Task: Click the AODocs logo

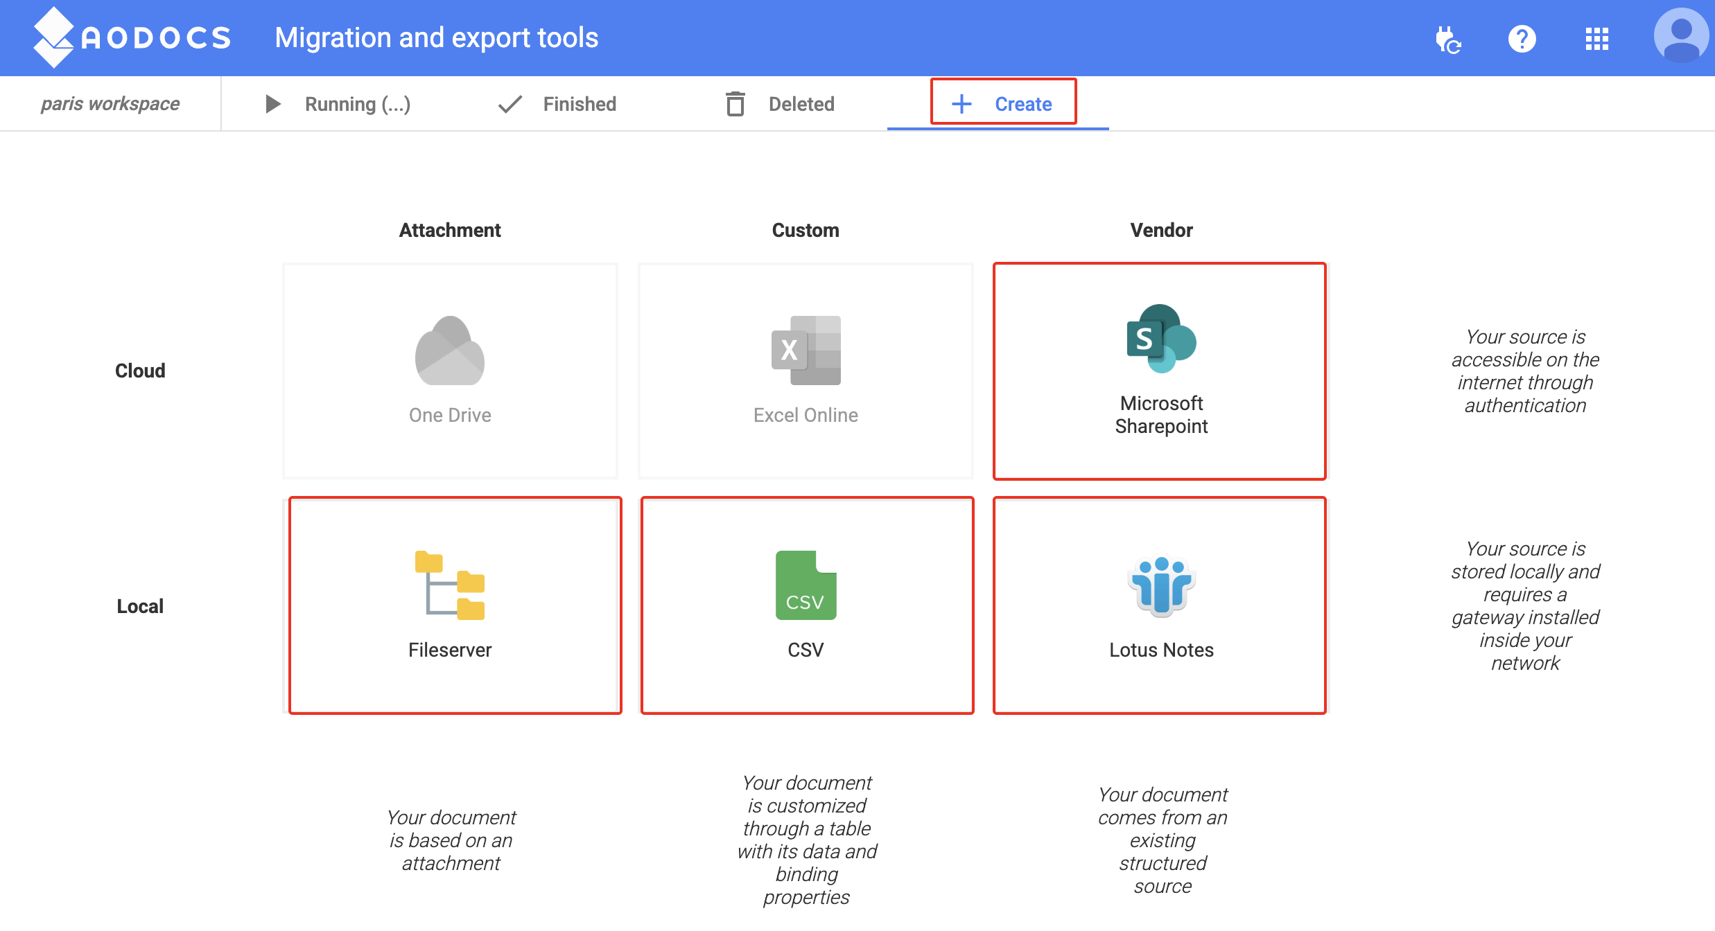Action: tap(132, 37)
